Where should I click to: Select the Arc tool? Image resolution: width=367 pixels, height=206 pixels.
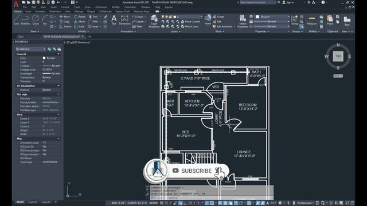(x=45, y=20)
